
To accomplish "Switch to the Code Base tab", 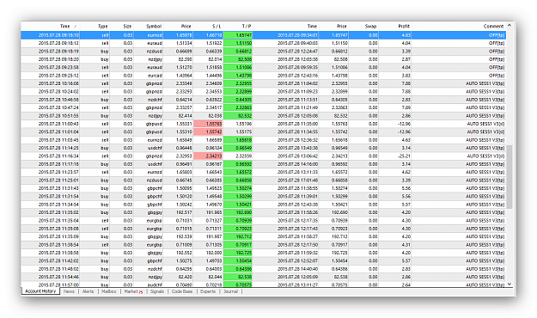I will pyautogui.click(x=182, y=291).
